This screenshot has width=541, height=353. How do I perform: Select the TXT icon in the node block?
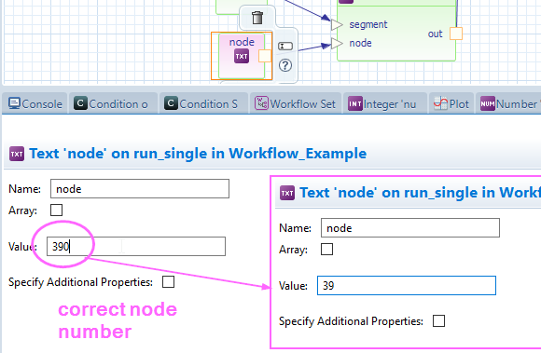point(242,56)
